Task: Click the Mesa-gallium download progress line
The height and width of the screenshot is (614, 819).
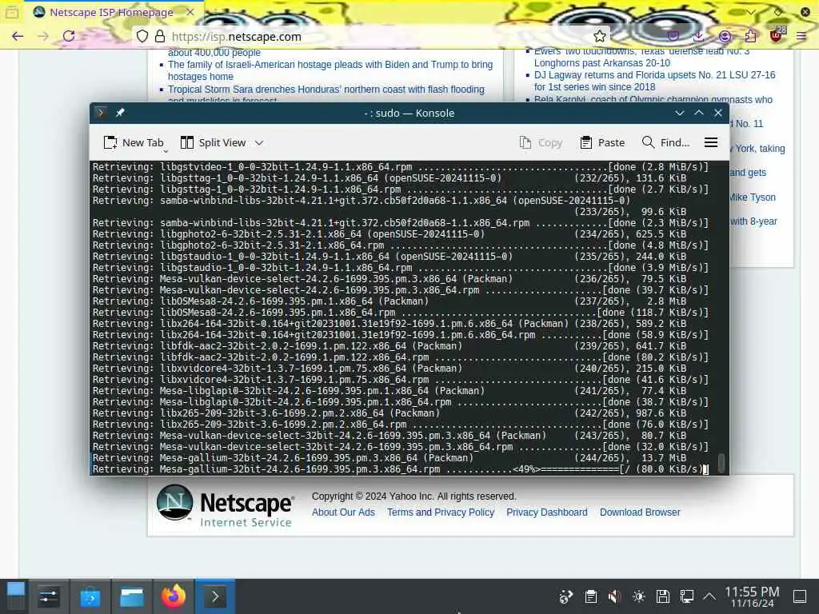Action: coord(401,468)
